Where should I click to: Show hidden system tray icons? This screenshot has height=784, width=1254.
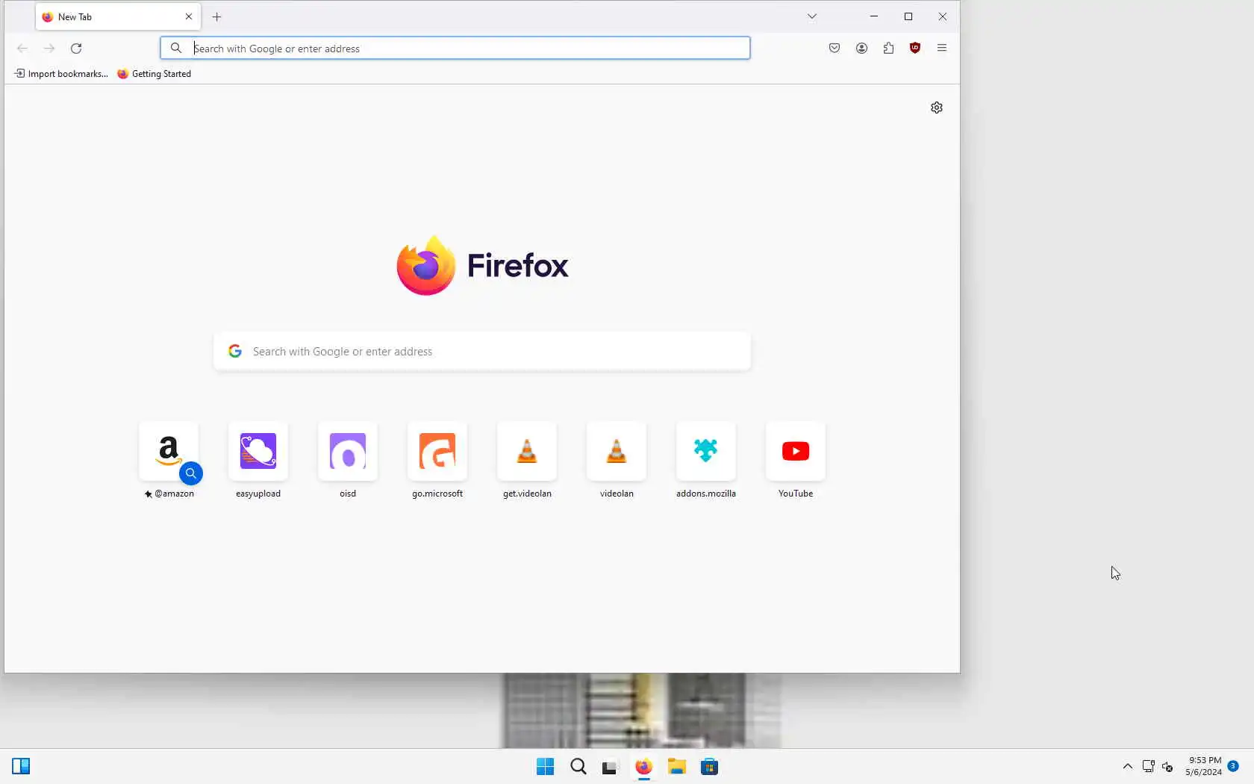coord(1128,767)
